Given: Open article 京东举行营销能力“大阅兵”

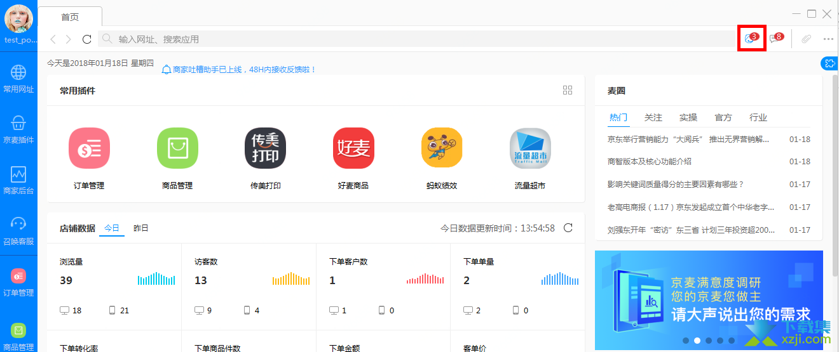Looking at the screenshot, I should (x=688, y=139).
